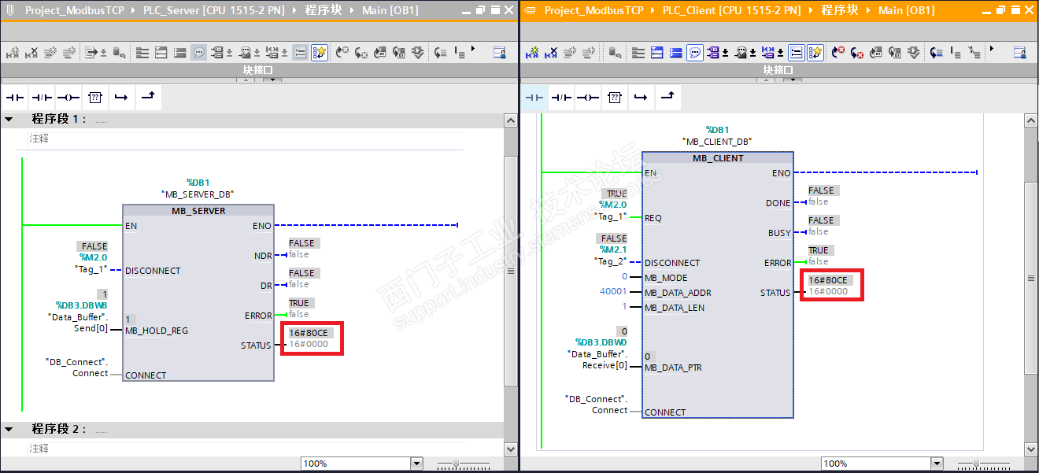Close branch tool in PLC_Client window

click(x=667, y=98)
